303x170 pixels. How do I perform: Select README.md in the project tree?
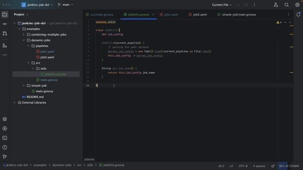pos(33,97)
